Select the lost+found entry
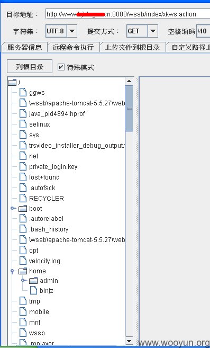Image resolution: width=210 pixels, height=348 pixels. [x=44, y=177]
